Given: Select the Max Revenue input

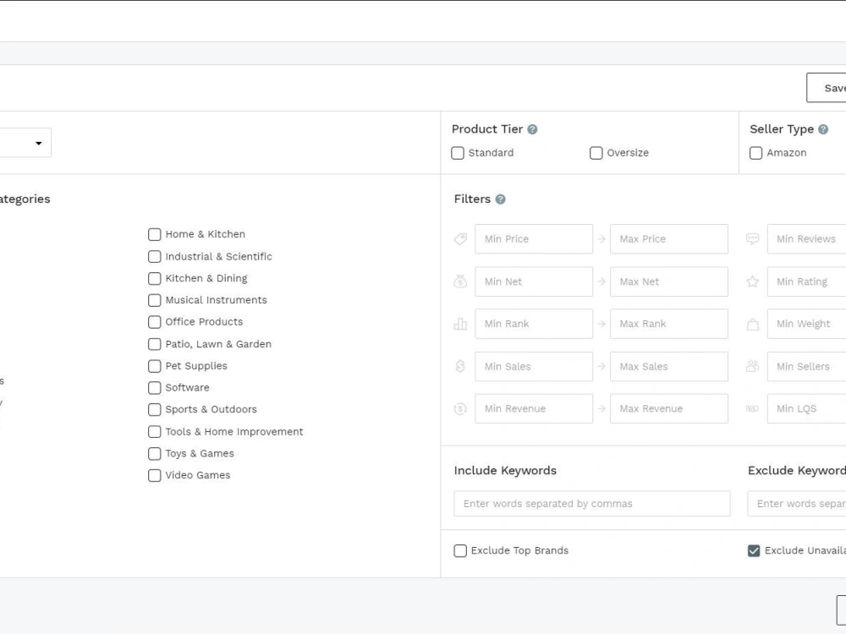Looking at the screenshot, I should tap(669, 408).
